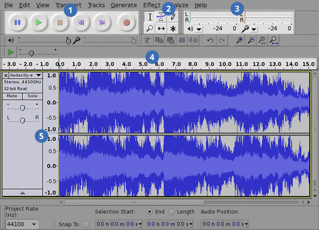319x230 pixels.
Task: Open the View menu
Action: [x=43, y=5]
